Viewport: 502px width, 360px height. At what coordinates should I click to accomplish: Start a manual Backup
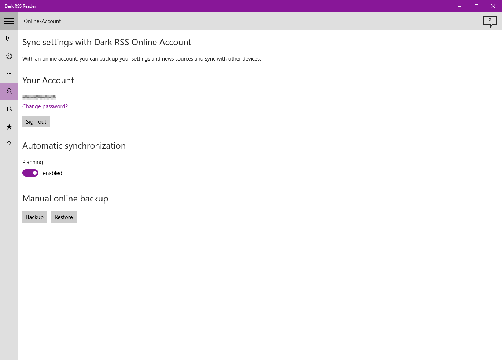[x=34, y=217]
